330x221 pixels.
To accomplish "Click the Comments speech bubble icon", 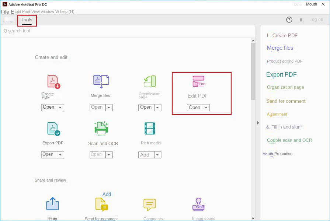I will coord(150,204).
